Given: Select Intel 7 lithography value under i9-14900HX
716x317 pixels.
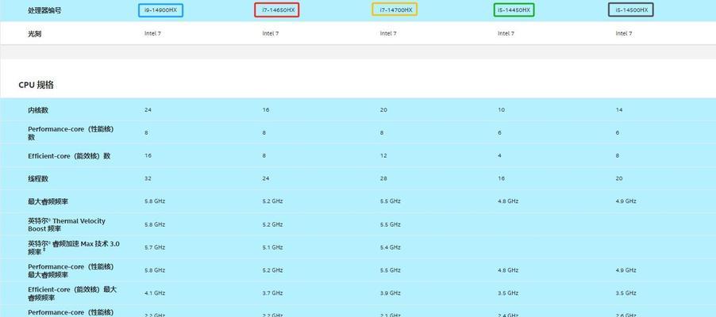Looking at the screenshot, I should 152,33.
